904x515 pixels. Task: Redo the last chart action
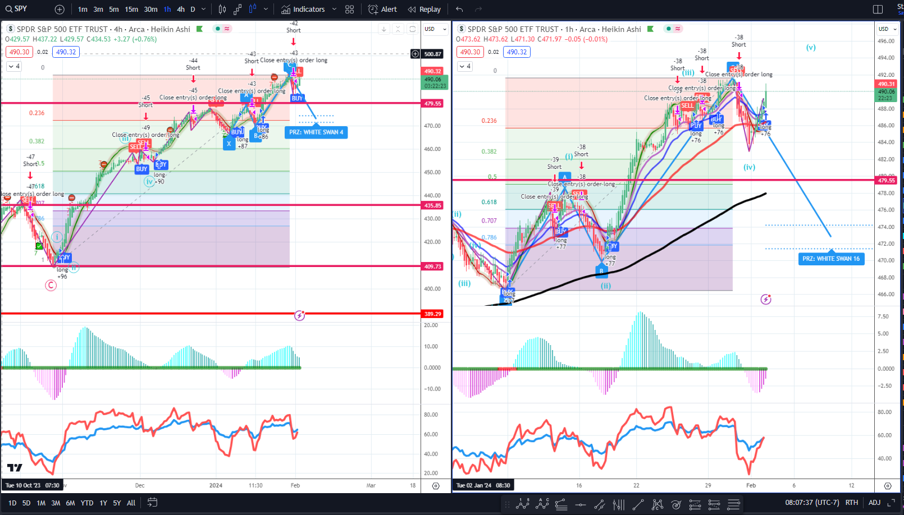click(478, 9)
